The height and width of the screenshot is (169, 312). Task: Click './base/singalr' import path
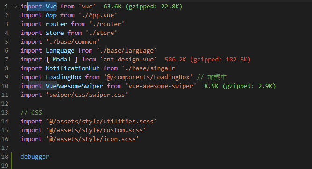pyautogui.click(x=150, y=68)
